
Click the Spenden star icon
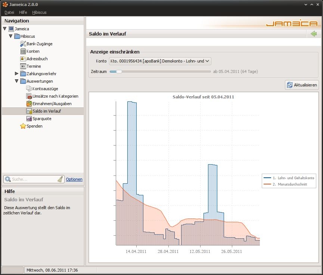[23, 126]
